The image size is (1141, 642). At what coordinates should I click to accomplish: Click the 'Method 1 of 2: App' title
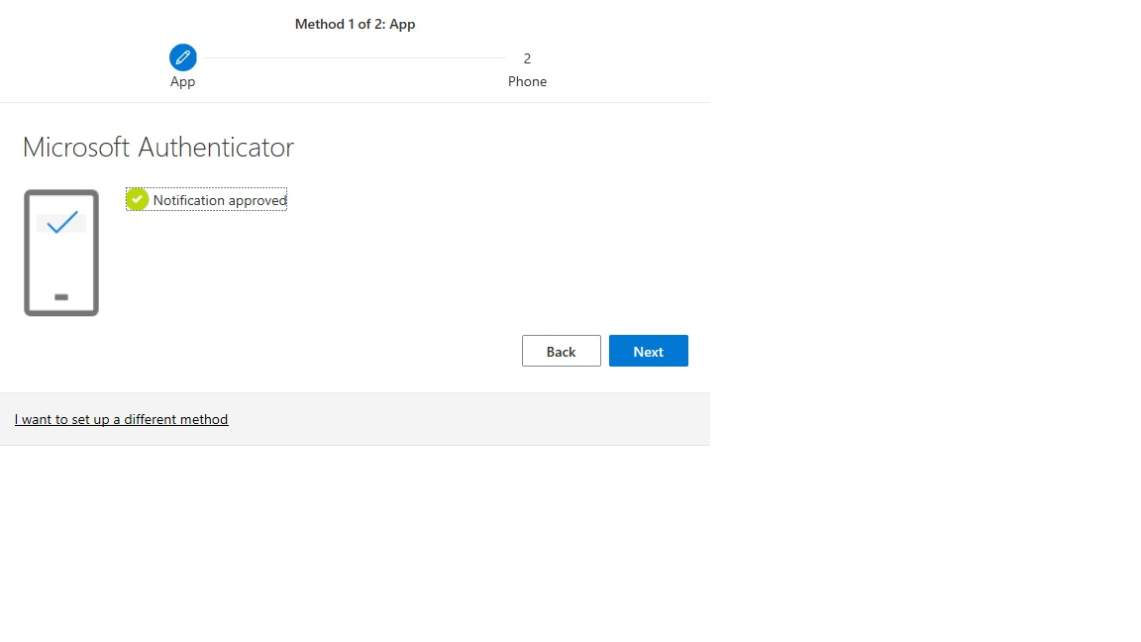(356, 24)
